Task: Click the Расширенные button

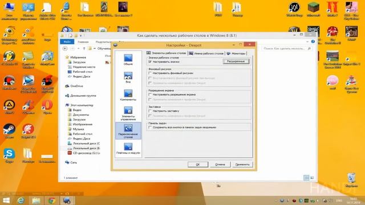Action: point(236,61)
